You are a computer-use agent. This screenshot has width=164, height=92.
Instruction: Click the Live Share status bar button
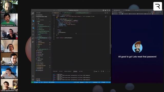52,82
